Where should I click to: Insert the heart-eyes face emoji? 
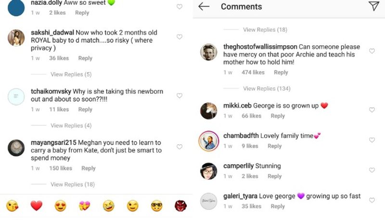(61, 206)
